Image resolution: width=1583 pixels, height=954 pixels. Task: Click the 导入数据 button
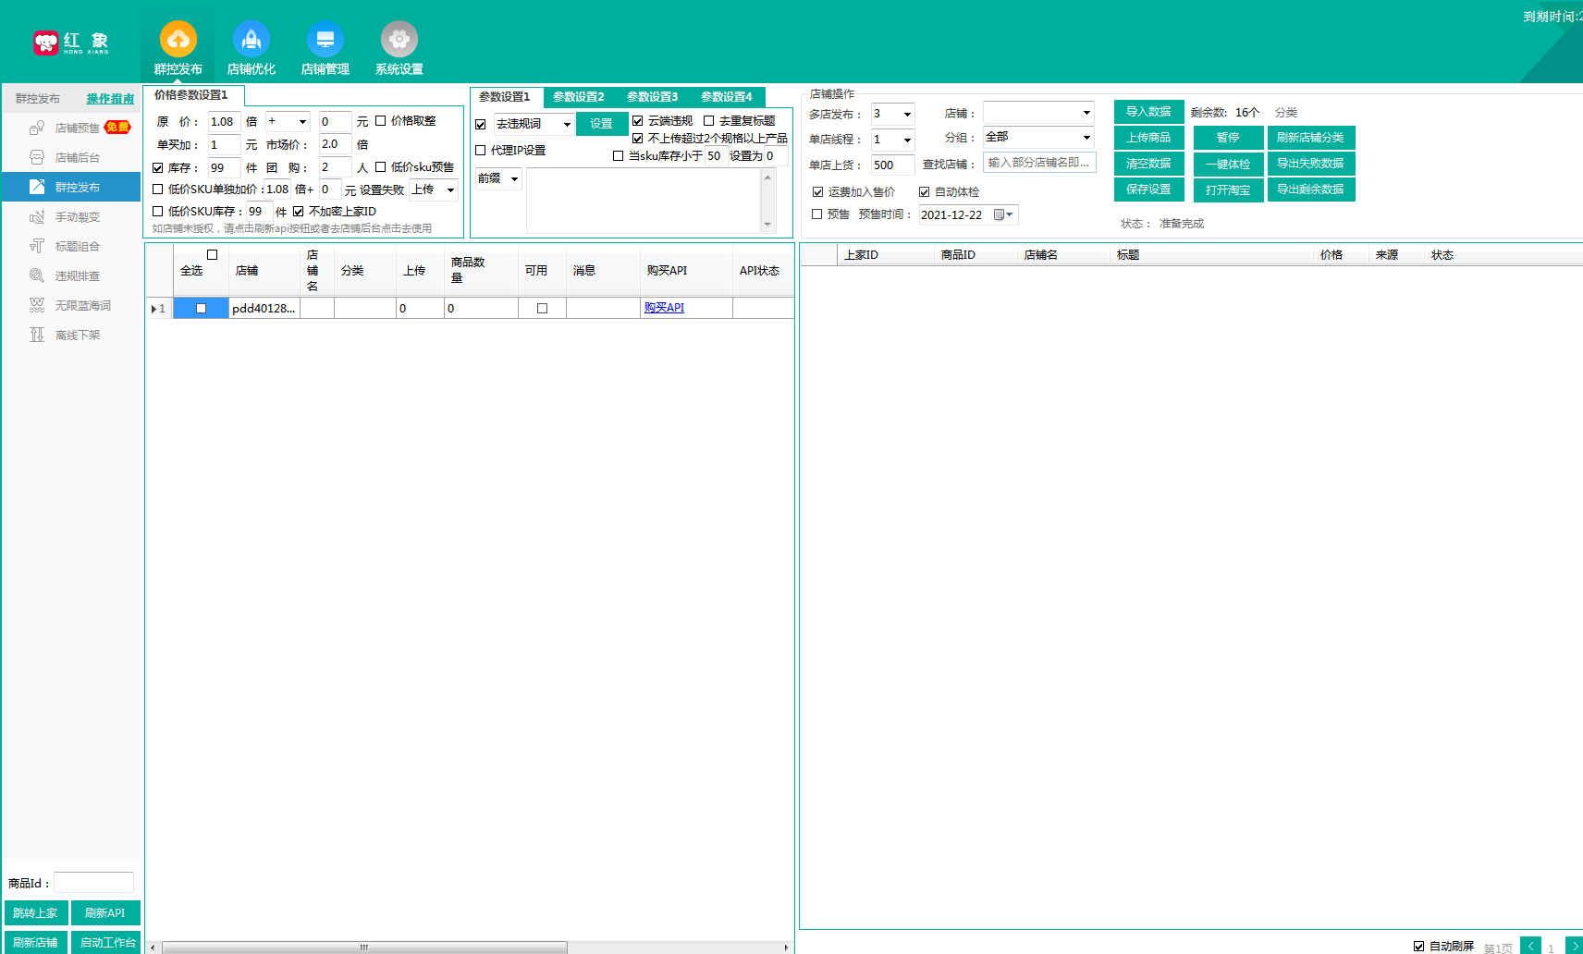coord(1148,112)
